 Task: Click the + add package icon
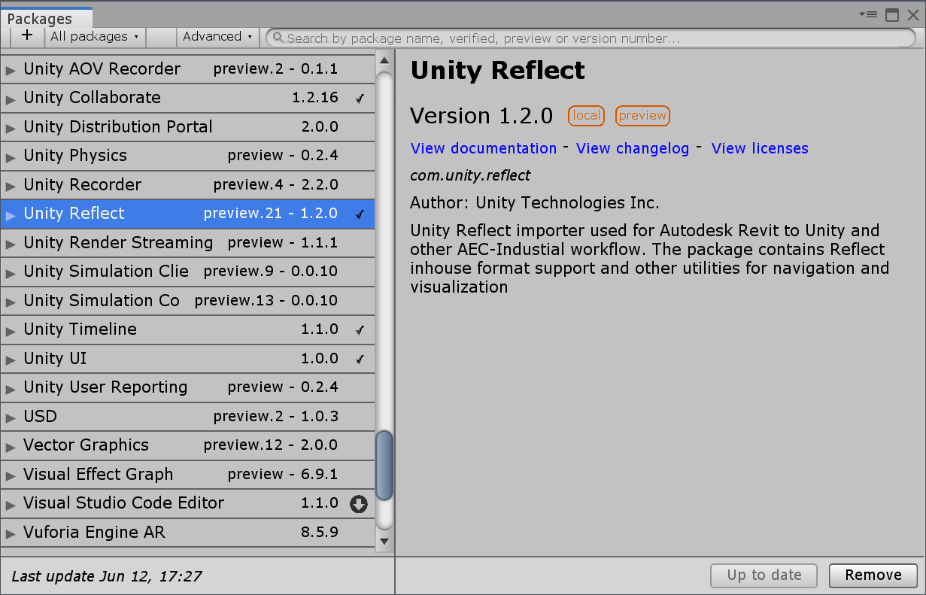[x=27, y=36]
